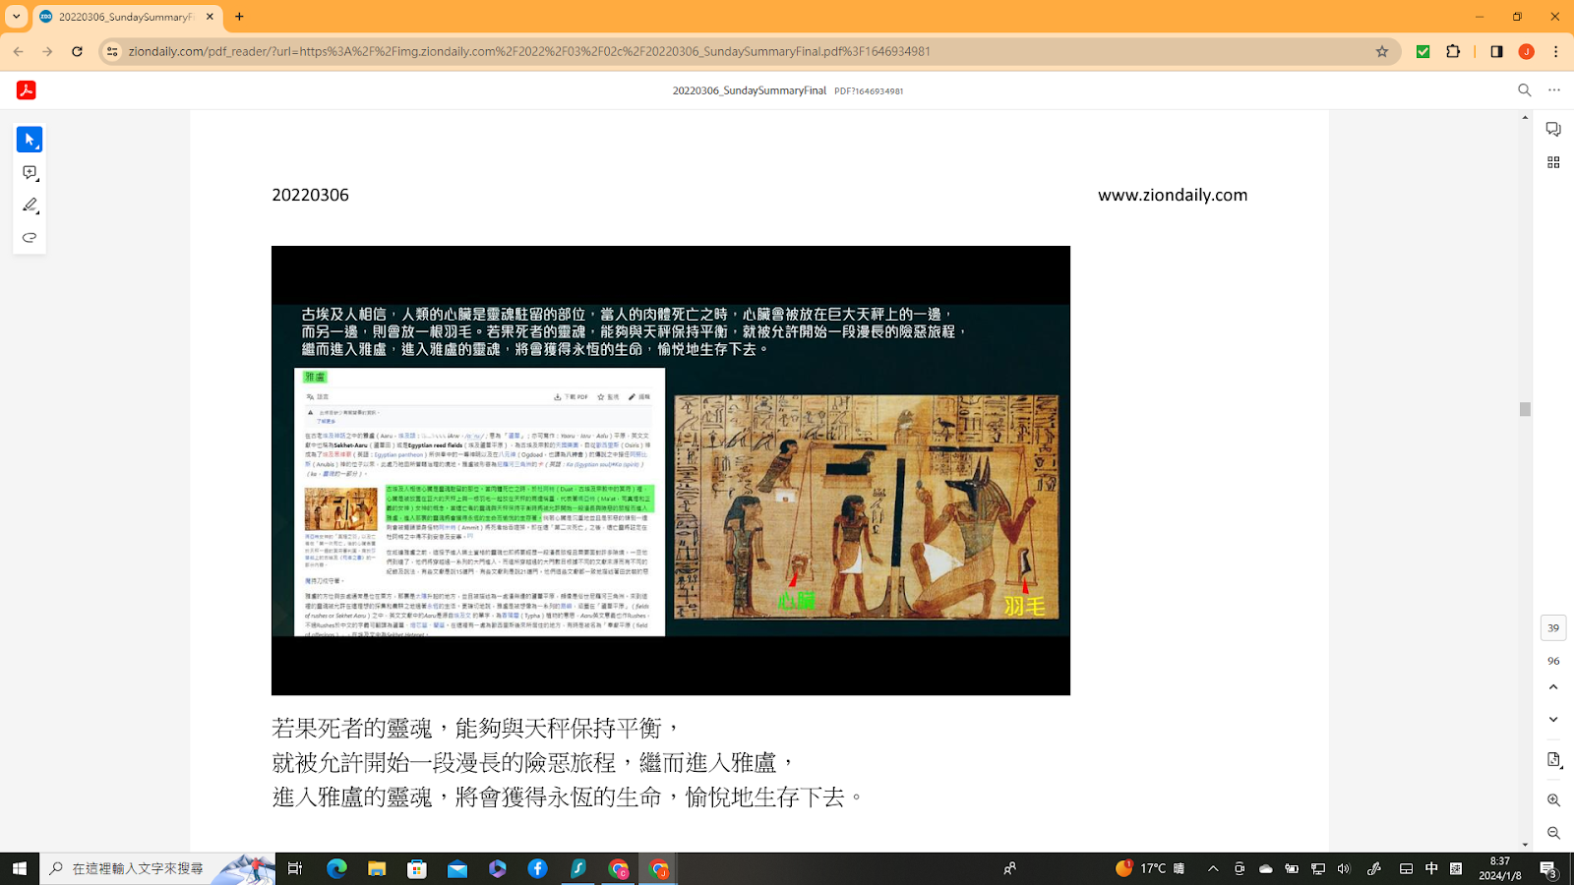Zoom out of the PDF
Viewport: 1574px width, 885px height.
1553,833
